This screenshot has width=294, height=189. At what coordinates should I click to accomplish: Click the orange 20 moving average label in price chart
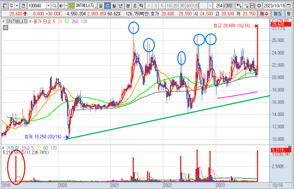click(x=60, y=21)
